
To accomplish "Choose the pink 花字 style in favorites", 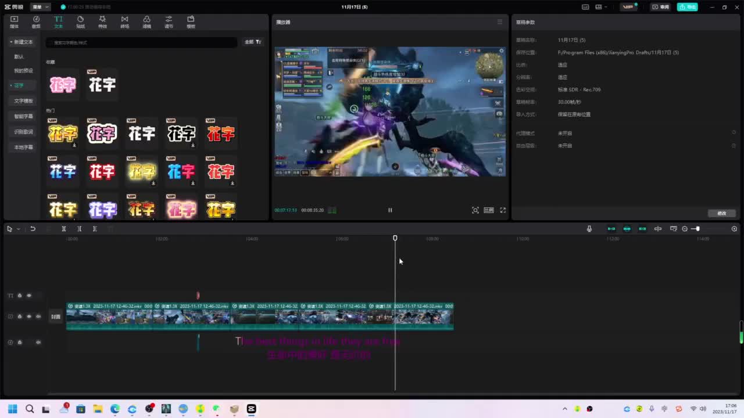I will point(63,85).
